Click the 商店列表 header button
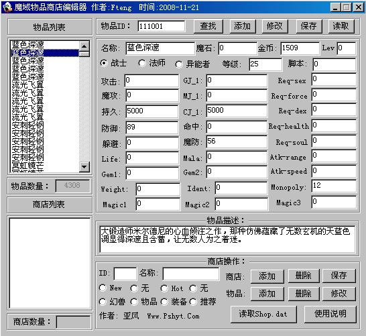Viewport: 366px width, 336px height. 49,205
